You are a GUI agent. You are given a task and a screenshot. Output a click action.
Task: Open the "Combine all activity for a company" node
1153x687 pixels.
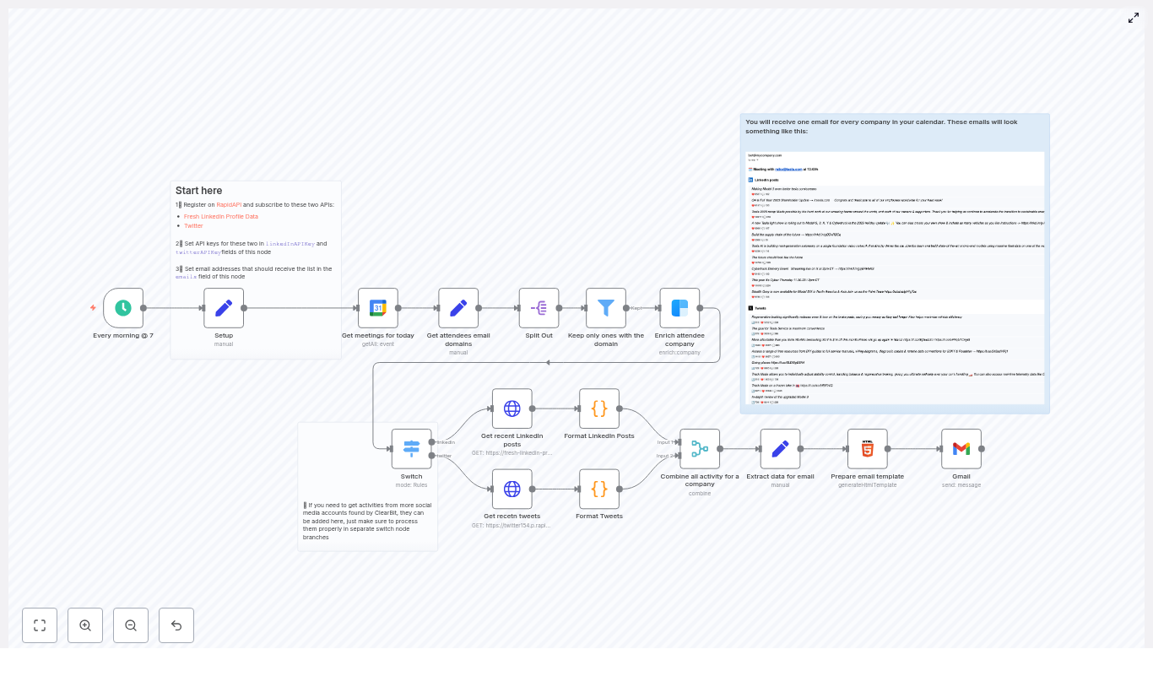[700, 449]
